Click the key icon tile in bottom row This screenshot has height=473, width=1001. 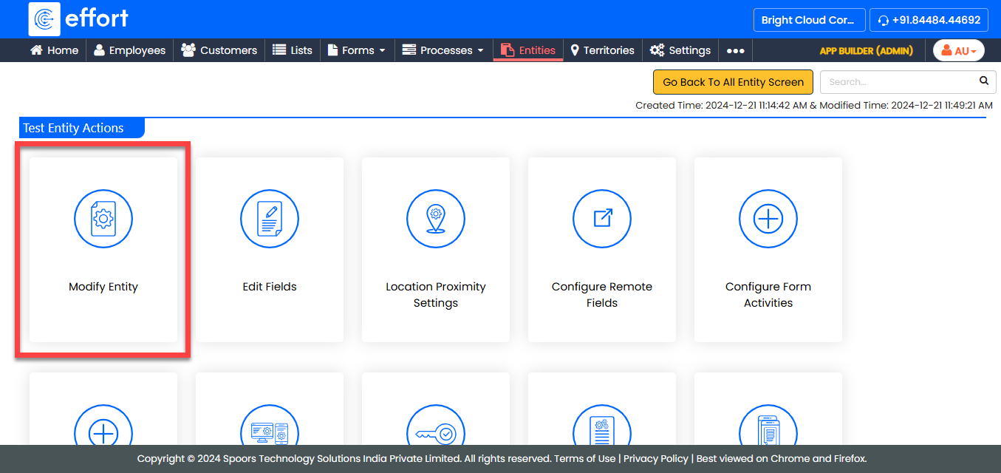pyautogui.click(x=436, y=430)
